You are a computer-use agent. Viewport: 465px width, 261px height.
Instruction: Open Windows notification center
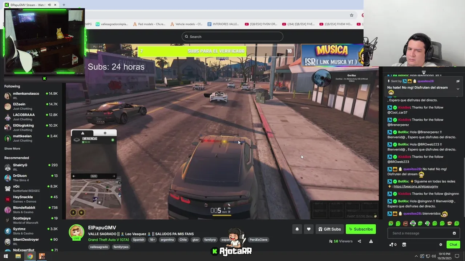click(457, 256)
